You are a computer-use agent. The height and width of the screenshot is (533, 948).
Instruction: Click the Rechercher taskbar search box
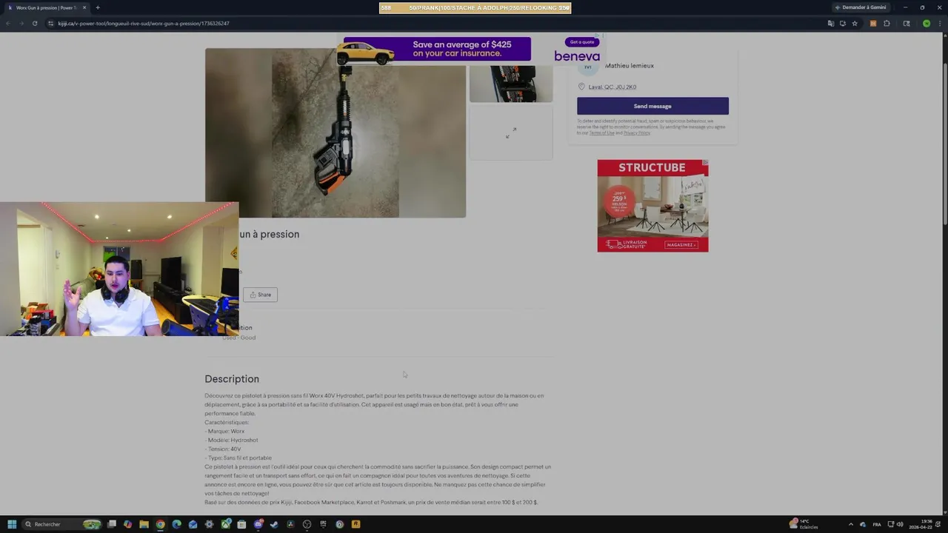coord(63,524)
